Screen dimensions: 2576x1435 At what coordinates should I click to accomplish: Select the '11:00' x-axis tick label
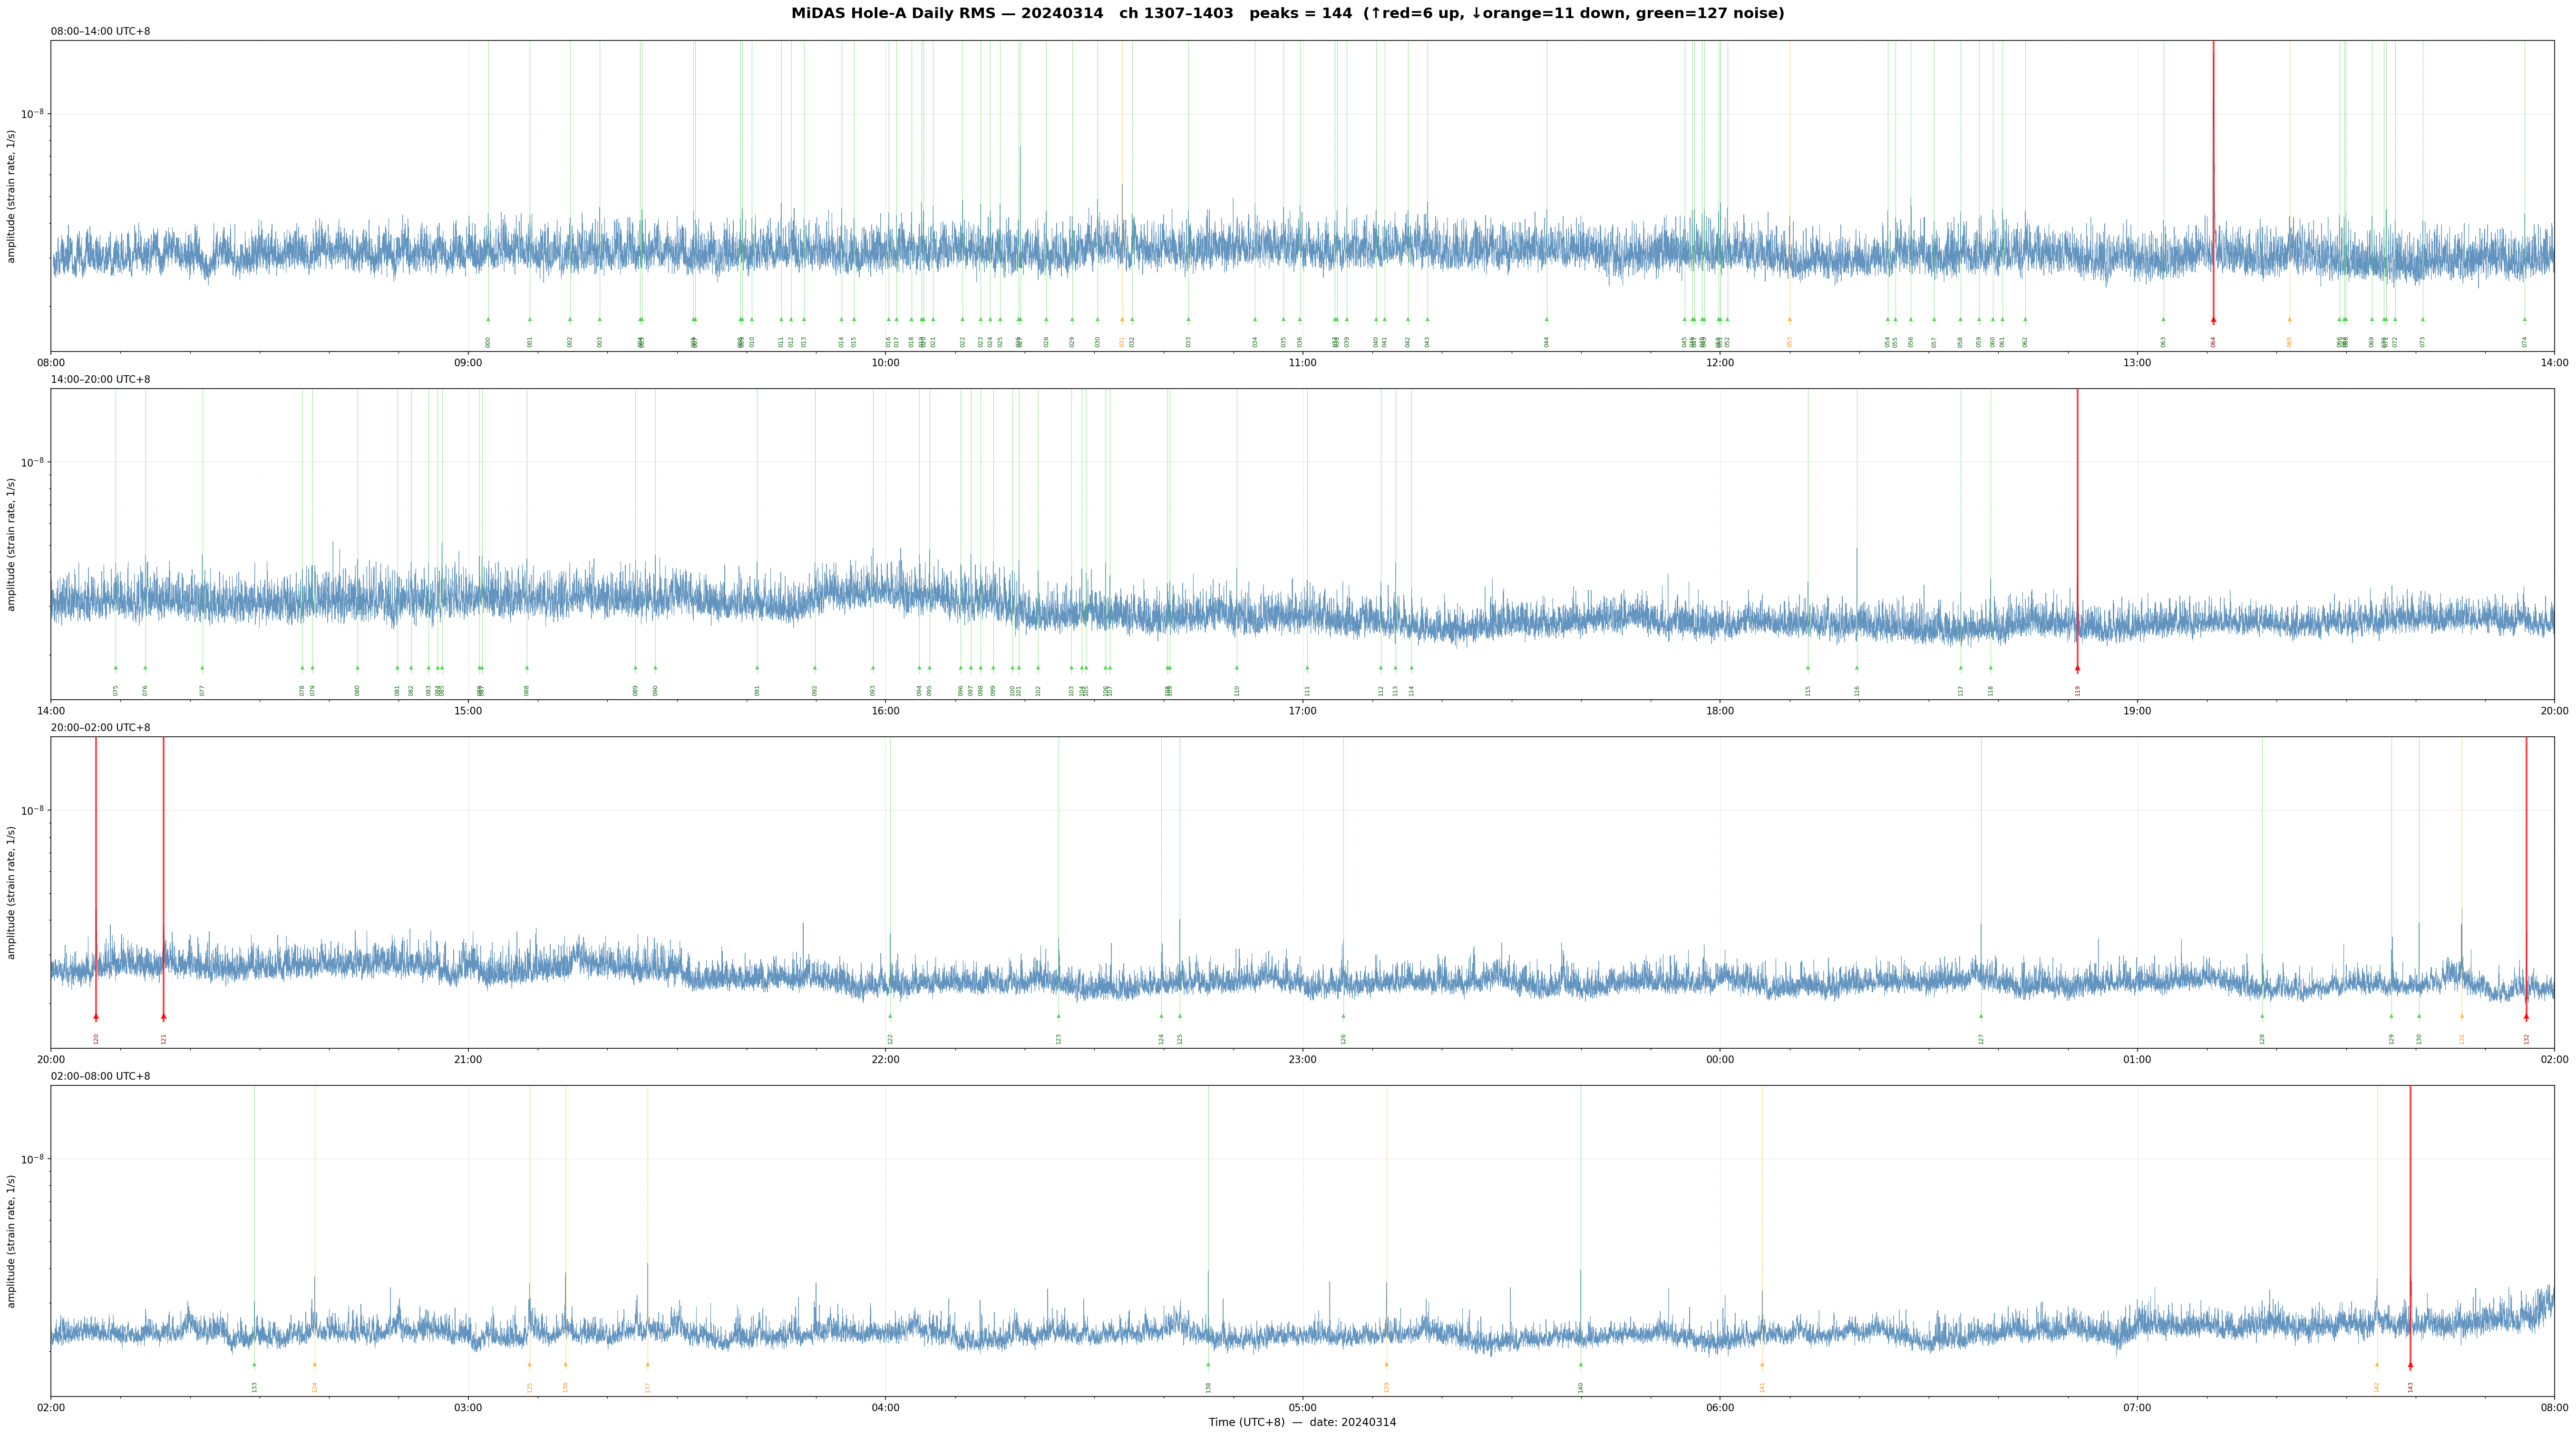click(x=1303, y=363)
